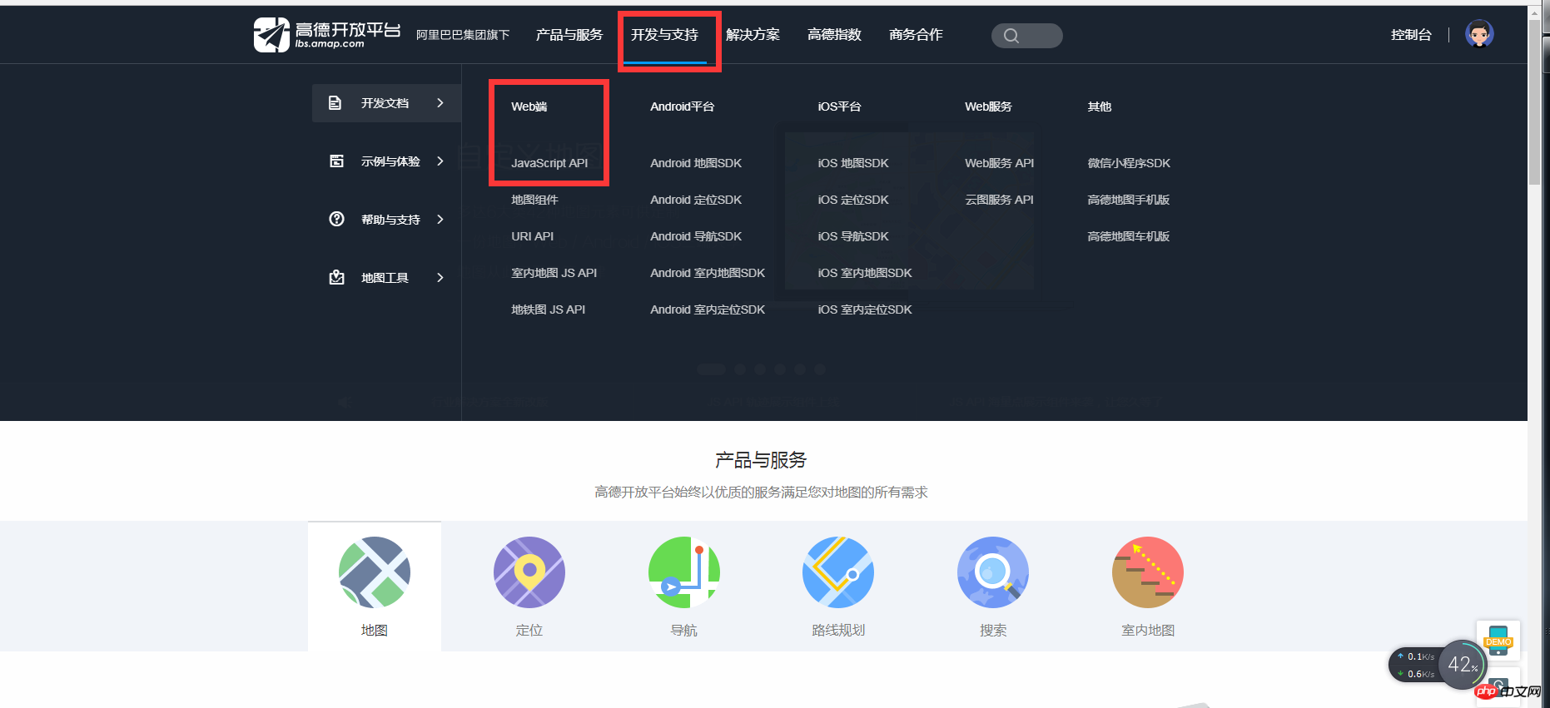Click the Web端 column heading
The image size is (1550, 708).
(x=529, y=106)
